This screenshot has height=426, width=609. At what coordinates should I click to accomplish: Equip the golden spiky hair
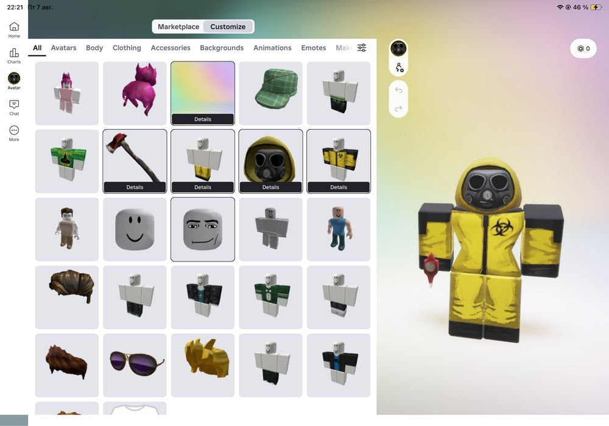203,366
